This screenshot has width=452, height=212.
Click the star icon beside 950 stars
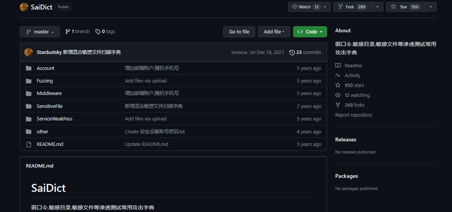click(x=338, y=85)
